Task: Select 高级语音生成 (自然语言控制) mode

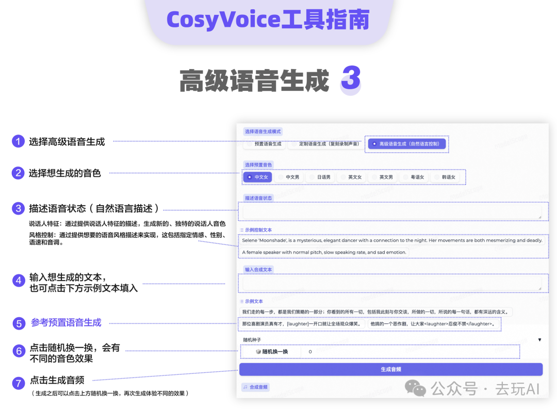Action: (x=407, y=144)
